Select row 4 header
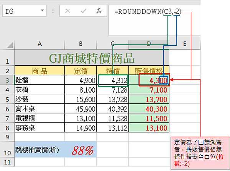The image size is (230, 171). pos(7,89)
